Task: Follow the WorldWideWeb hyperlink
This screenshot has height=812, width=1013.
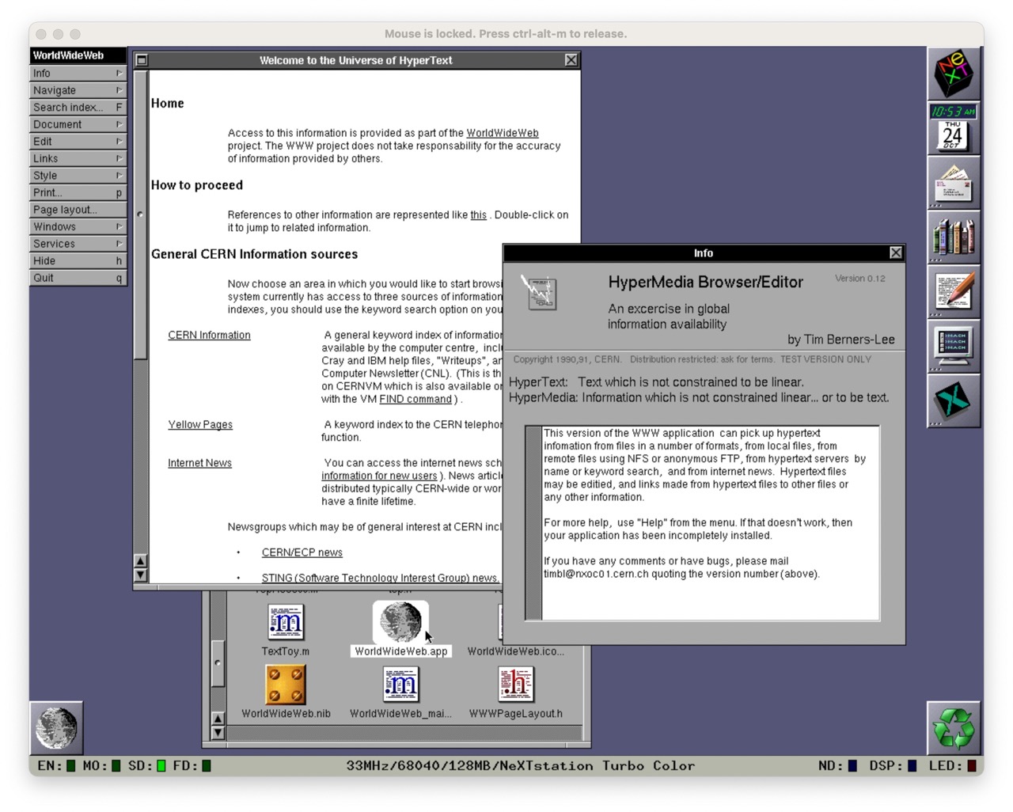Action: [502, 133]
